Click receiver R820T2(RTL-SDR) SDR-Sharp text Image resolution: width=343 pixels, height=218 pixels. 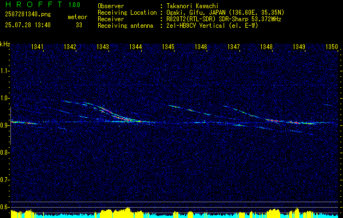(224, 19)
